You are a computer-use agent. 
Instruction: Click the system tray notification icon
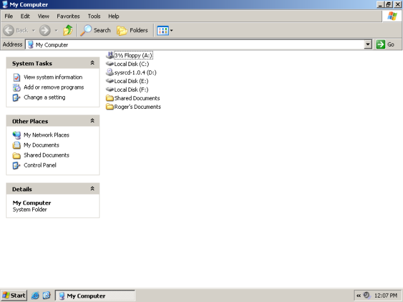tap(366, 296)
